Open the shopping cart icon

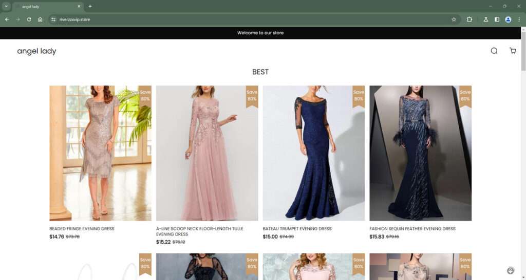click(513, 51)
